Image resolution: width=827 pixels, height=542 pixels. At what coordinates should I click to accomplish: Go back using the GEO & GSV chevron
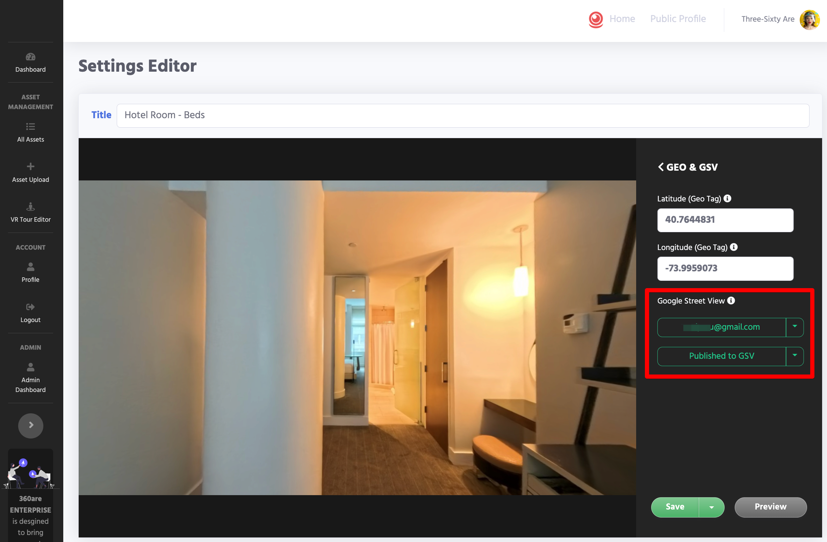tap(661, 167)
